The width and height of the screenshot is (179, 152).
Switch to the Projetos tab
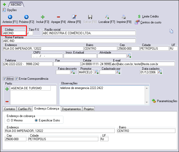pyautogui.click(x=89, y=109)
